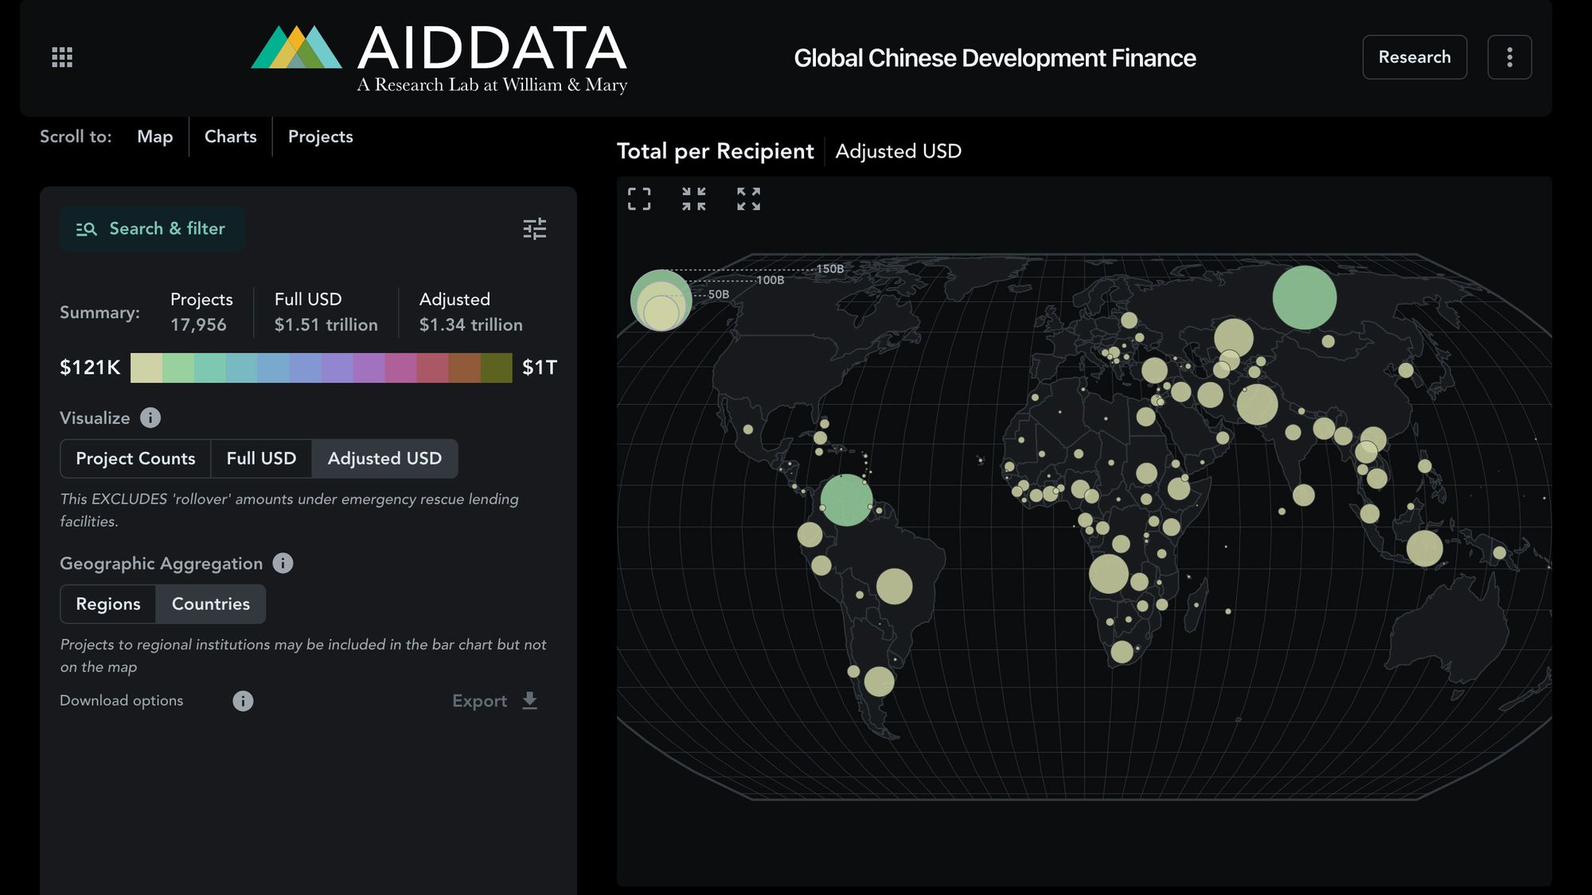Screen dimensions: 1592x895
Task: Open the three-dot overflow menu top right
Action: pyautogui.click(x=1509, y=56)
